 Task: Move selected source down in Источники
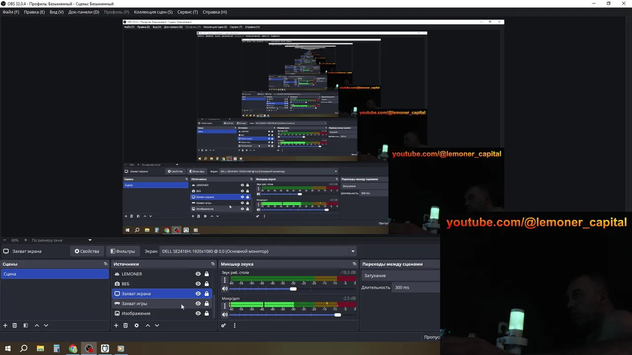(x=157, y=325)
